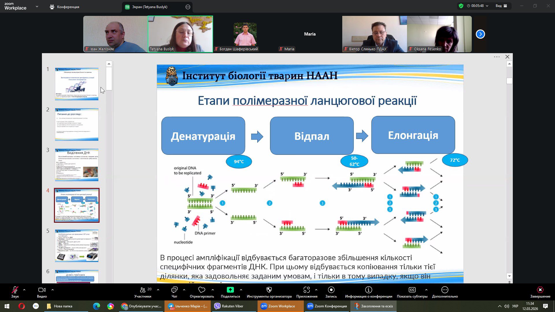555x312 pixels.
Task: Open the Чат panel icon
Action: [174, 290]
